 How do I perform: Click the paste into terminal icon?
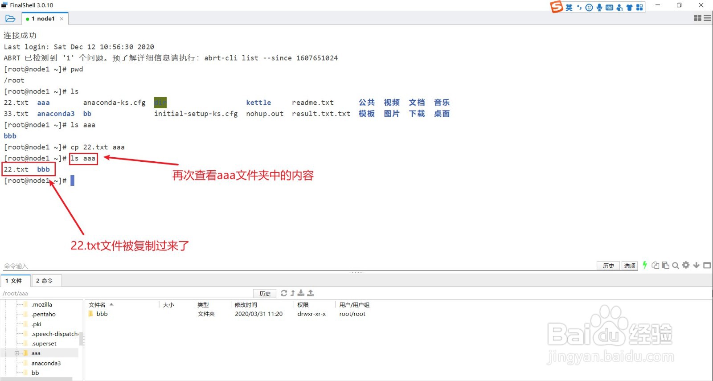point(665,265)
